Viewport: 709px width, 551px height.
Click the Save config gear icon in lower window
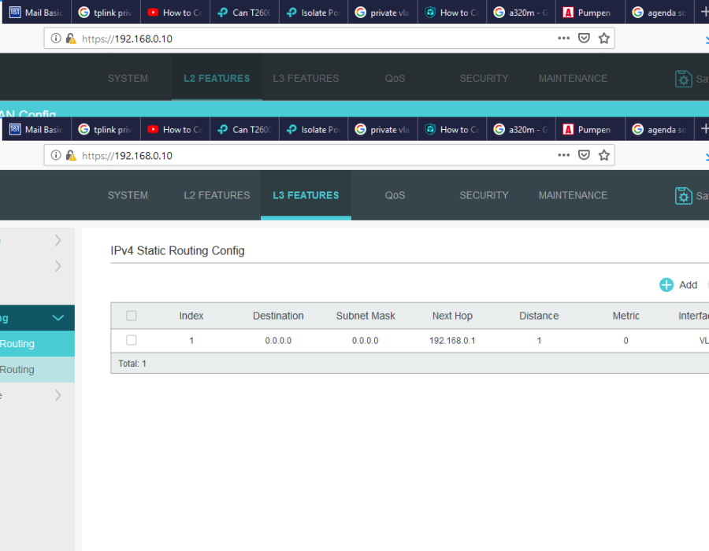(683, 195)
